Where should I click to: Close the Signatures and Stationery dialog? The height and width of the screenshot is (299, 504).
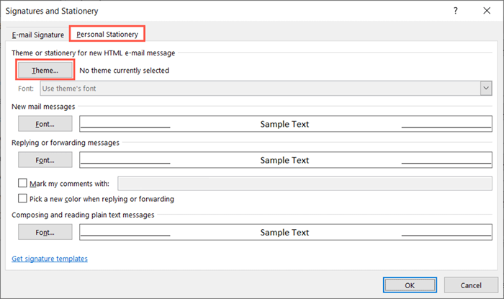[487, 11]
